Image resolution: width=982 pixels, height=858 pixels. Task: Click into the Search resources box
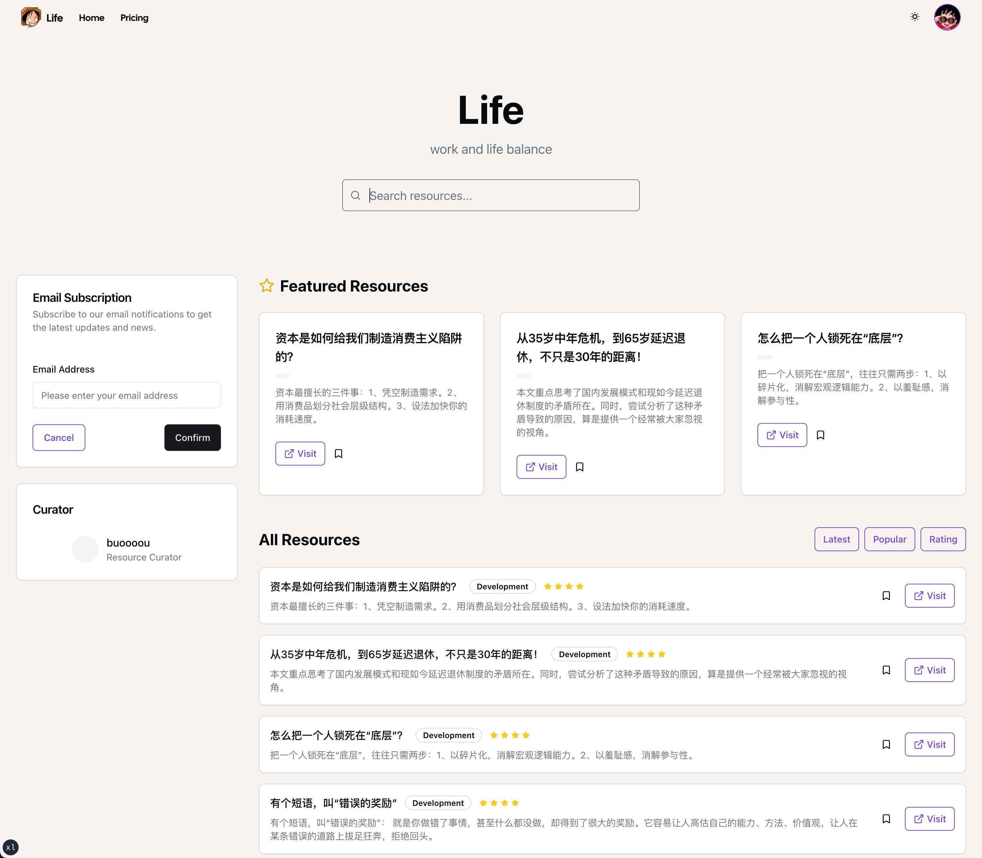pyautogui.click(x=498, y=195)
